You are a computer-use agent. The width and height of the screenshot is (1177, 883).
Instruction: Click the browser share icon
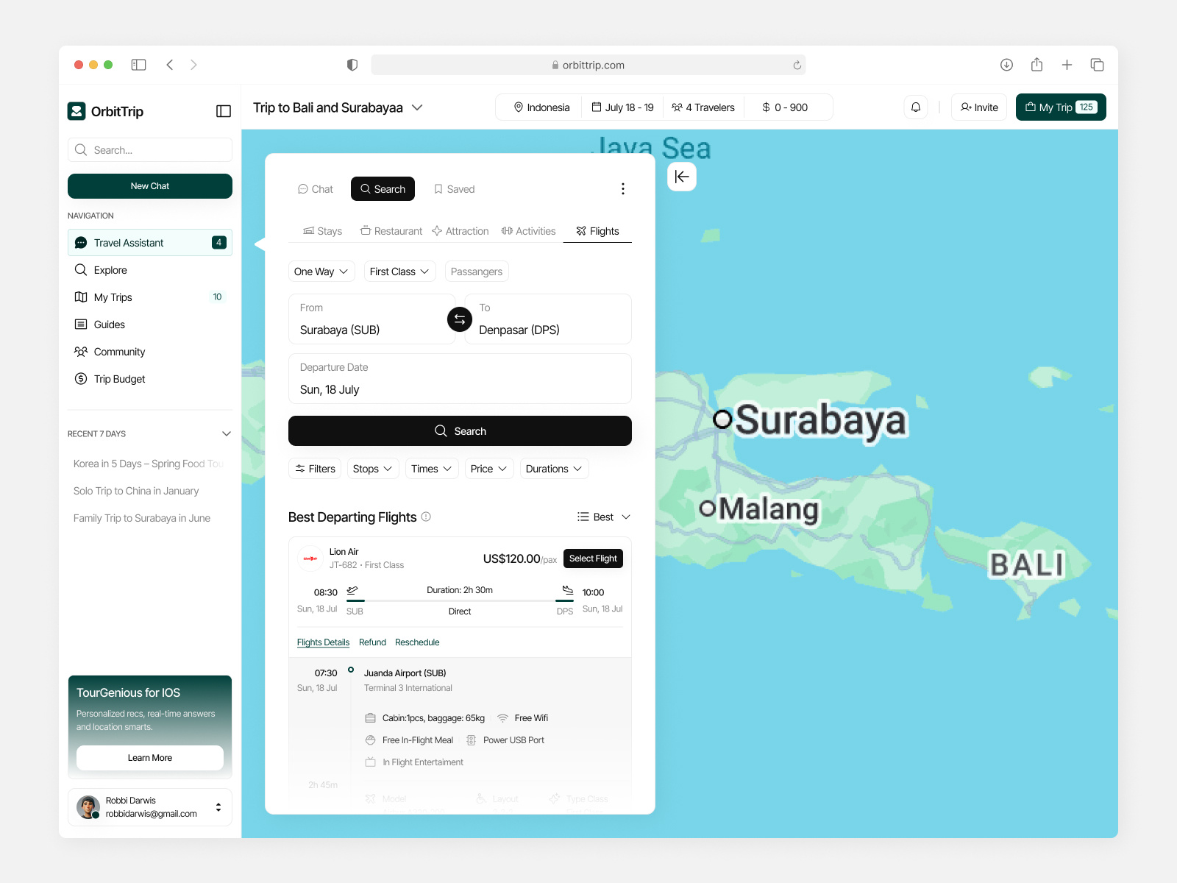tap(1036, 65)
